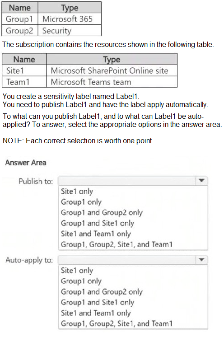The image size is (224, 337).
Task: Pick 'Site1 and Team1 only' under Publish to
Action: pos(96,234)
